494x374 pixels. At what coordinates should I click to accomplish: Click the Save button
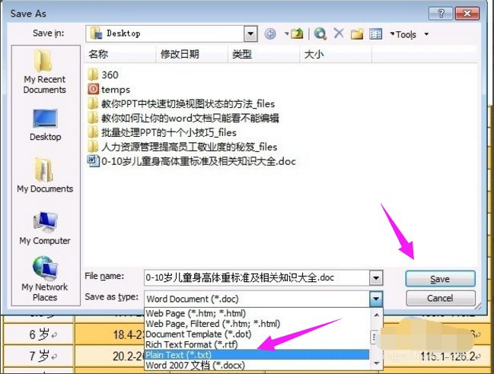tap(440, 279)
